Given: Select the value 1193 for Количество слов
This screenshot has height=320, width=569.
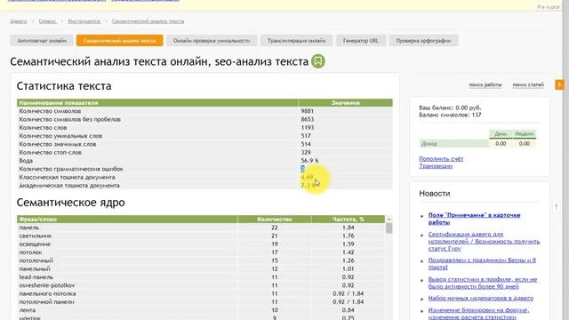Looking at the screenshot, I should click(308, 128).
